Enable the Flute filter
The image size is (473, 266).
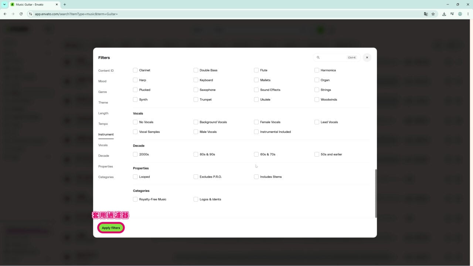click(256, 70)
